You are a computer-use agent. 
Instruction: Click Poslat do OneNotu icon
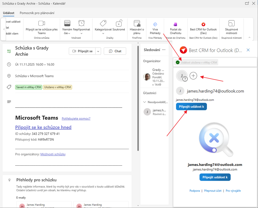tap(175, 24)
